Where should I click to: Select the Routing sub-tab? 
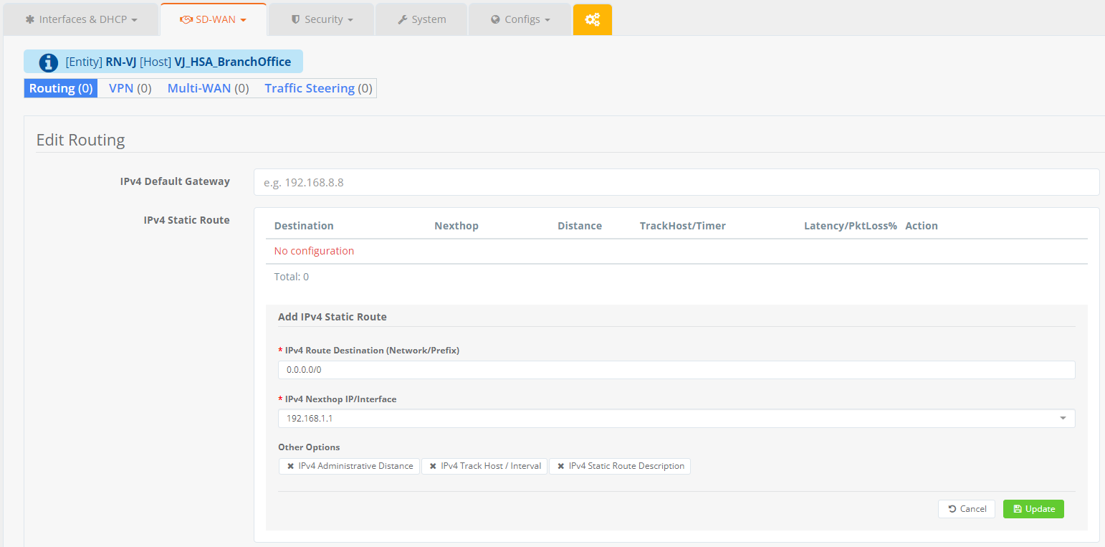(61, 88)
